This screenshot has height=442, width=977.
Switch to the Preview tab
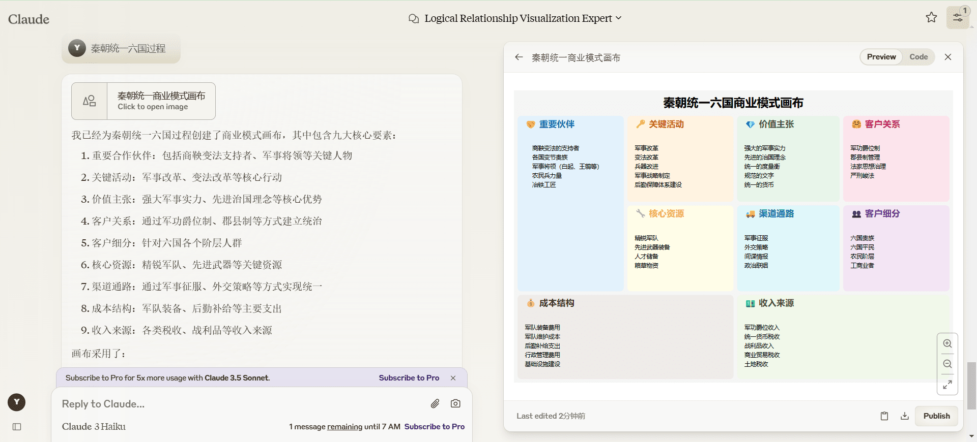tap(881, 57)
